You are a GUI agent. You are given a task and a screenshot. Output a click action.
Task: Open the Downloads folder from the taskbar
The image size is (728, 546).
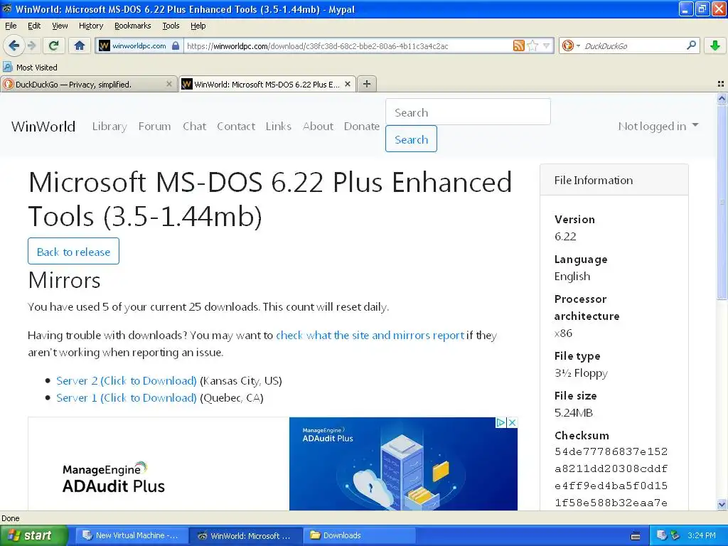pos(359,535)
